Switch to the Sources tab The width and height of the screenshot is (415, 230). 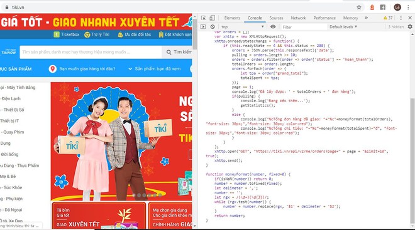pos(276,18)
